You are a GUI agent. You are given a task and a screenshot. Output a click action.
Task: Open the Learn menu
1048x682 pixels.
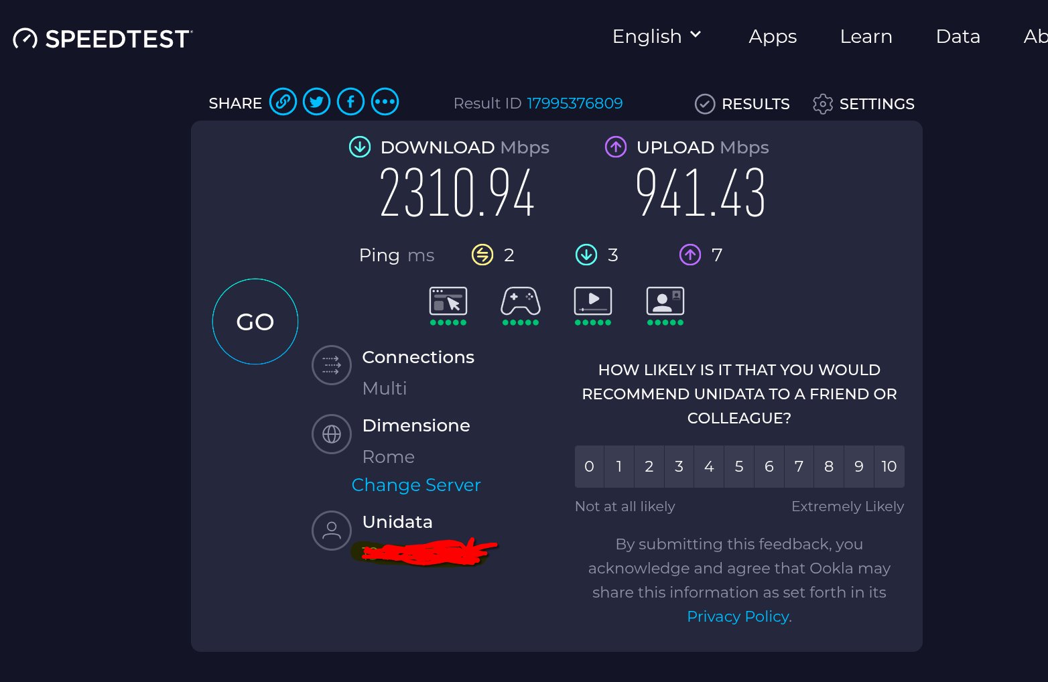866,36
